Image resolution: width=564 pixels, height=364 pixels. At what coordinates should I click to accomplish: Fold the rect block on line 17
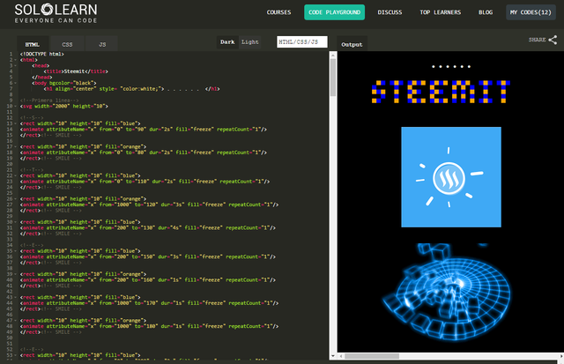pos(16,147)
